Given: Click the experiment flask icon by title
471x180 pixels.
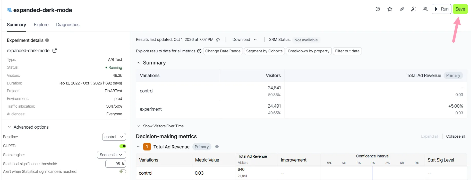Looking at the screenshot, I should [10, 10].
